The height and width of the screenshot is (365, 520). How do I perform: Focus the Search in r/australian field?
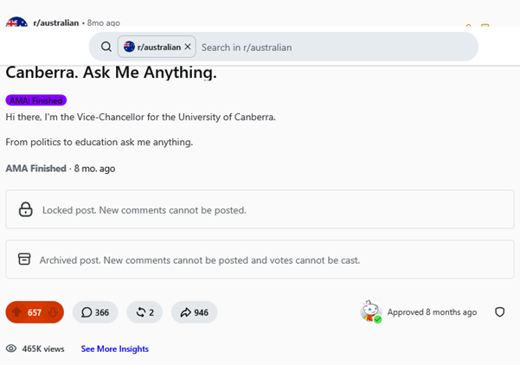tap(335, 47)
